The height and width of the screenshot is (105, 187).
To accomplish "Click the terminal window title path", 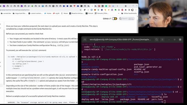I will point(120,40).
